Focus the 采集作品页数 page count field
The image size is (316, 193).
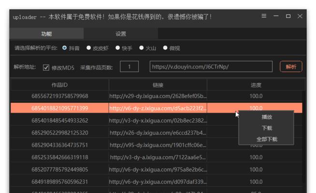point(129,67)
